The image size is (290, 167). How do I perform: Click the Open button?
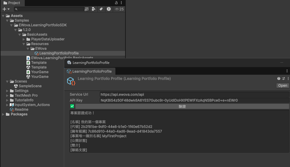point(283,86)
